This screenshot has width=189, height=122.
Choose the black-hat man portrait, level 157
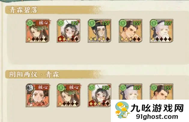tap(99, 31)
